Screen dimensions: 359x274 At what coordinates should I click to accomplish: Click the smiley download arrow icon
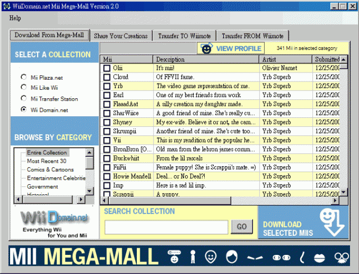[x=332, y=222]
